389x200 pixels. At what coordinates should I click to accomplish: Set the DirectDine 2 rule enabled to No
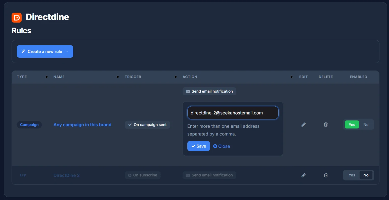pos(366,175)
